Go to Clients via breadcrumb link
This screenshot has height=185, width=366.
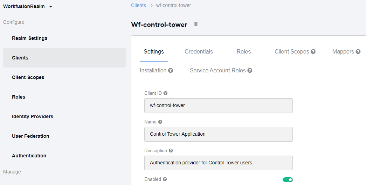(138, 5)
